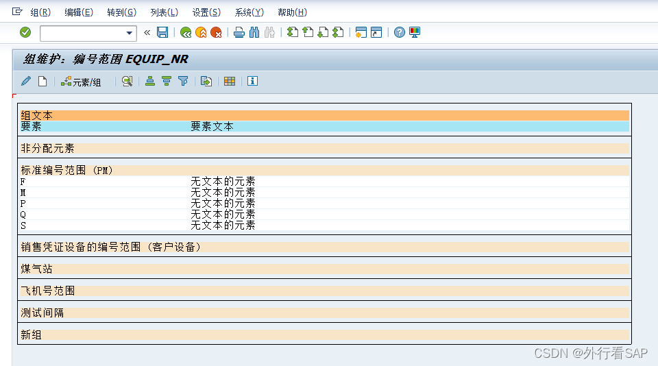Click the Generate Shortcut icon
The height and width of the screenshot is (366, 658).
tap(376, 32)
